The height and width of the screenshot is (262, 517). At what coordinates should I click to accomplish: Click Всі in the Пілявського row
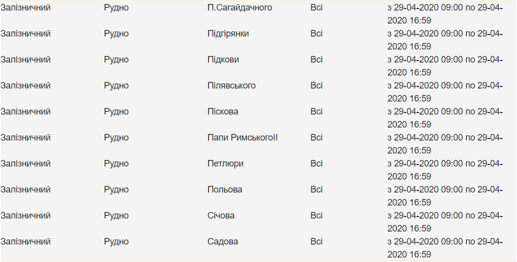tap(316, 86)
